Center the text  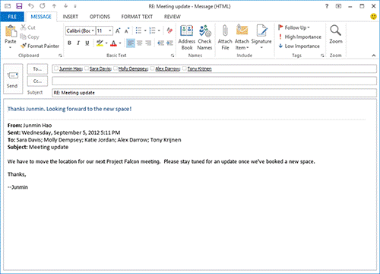click(140, 43)
